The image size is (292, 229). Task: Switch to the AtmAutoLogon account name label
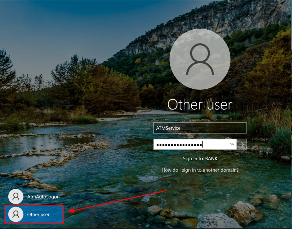[x=43, y=197]
